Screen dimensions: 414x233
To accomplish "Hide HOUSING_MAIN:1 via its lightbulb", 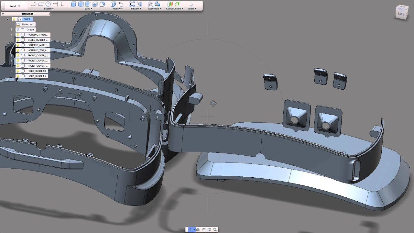I will click(x=18, y=45).
